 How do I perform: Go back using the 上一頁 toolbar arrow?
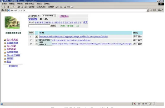tap(5, 7)
